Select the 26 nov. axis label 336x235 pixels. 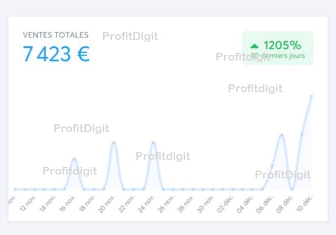[x=166, y=203]
